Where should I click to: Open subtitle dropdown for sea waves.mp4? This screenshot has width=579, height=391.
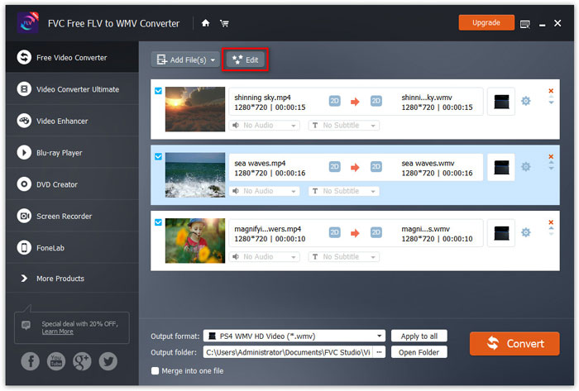tap(344, 191)
